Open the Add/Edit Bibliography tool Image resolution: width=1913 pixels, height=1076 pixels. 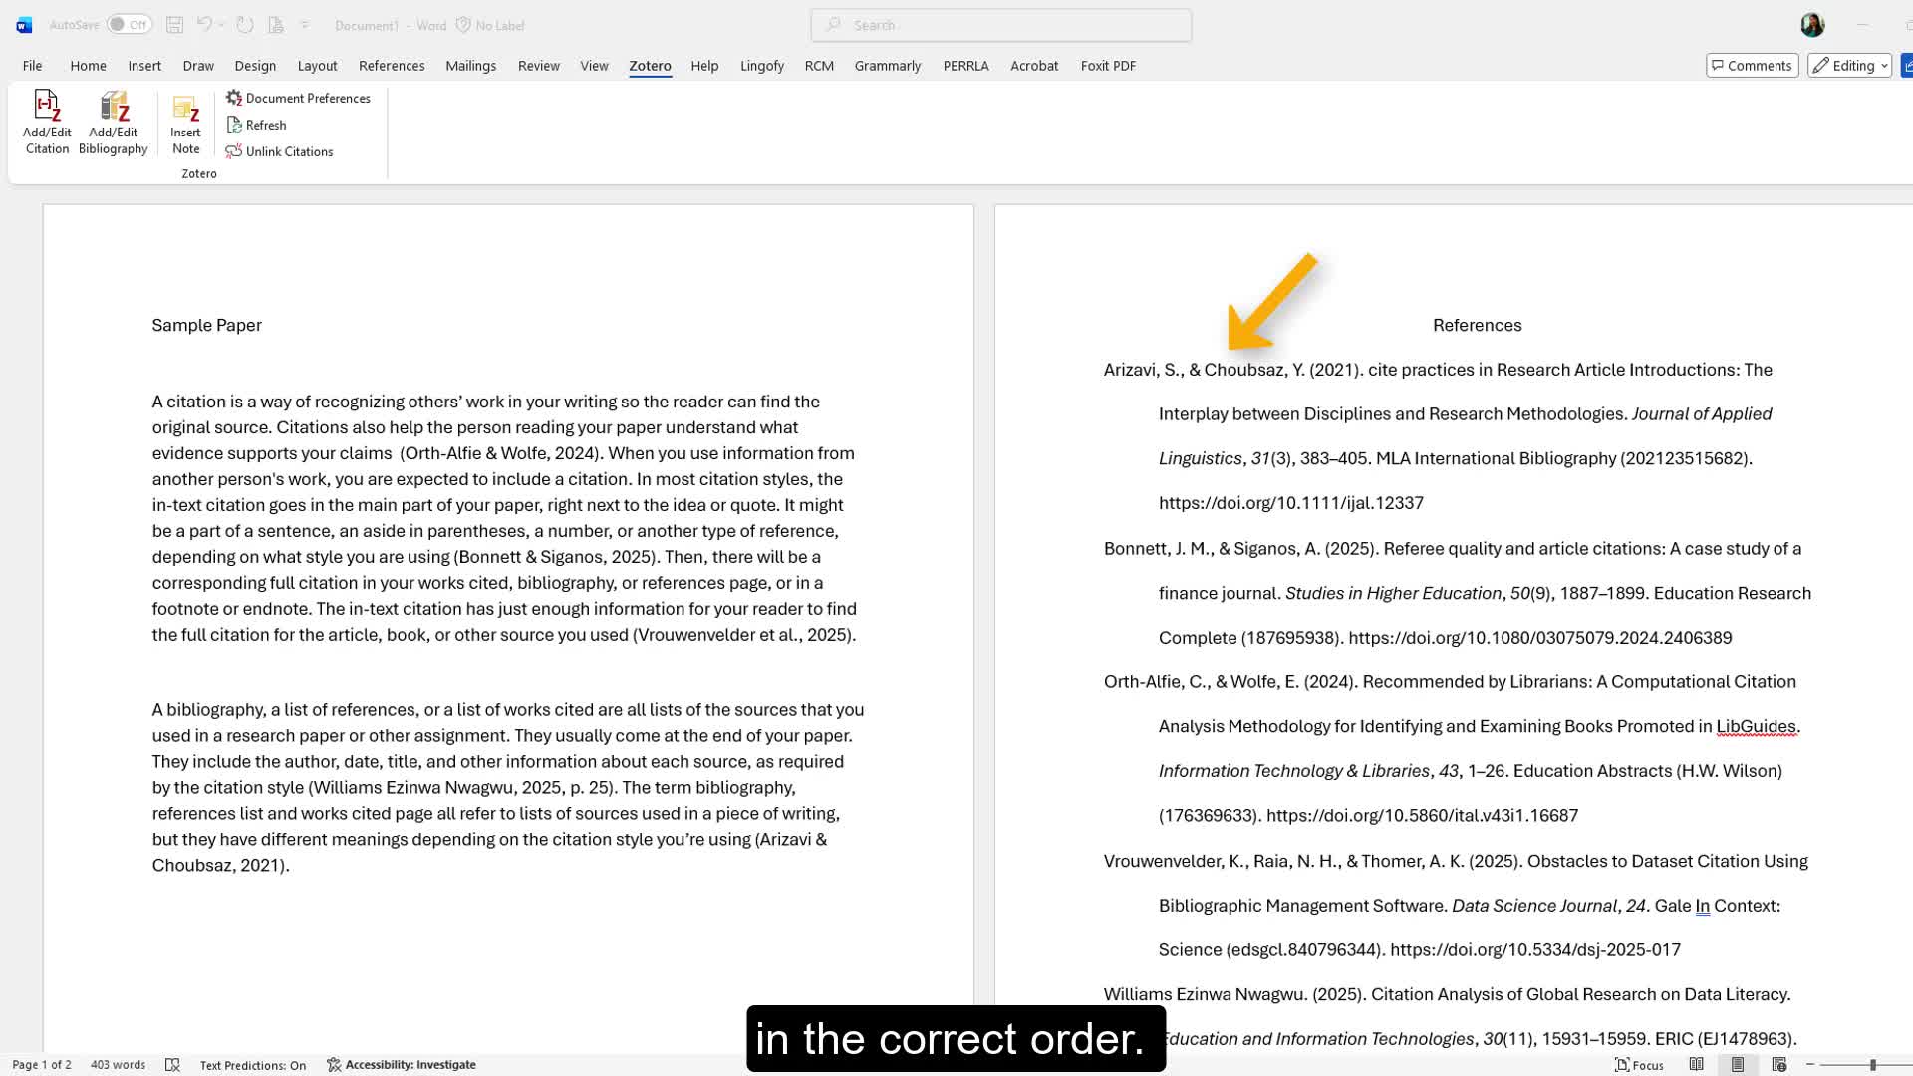(x=113, y=120)
